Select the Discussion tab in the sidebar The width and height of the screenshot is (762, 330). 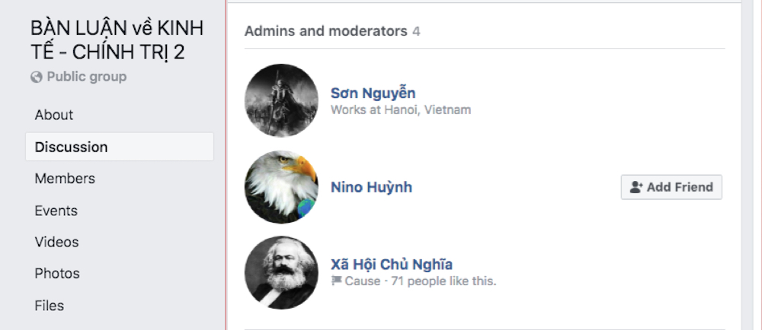[x=119, y=147]
